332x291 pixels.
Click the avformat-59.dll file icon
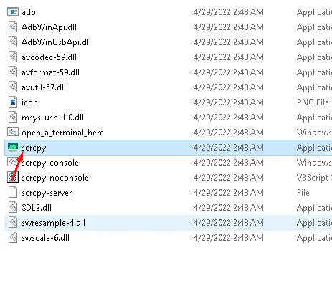pos(13,72)
